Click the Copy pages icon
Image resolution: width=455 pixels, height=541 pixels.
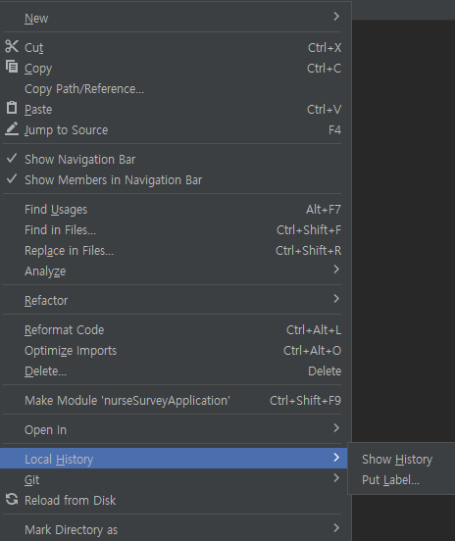(12, 67)
